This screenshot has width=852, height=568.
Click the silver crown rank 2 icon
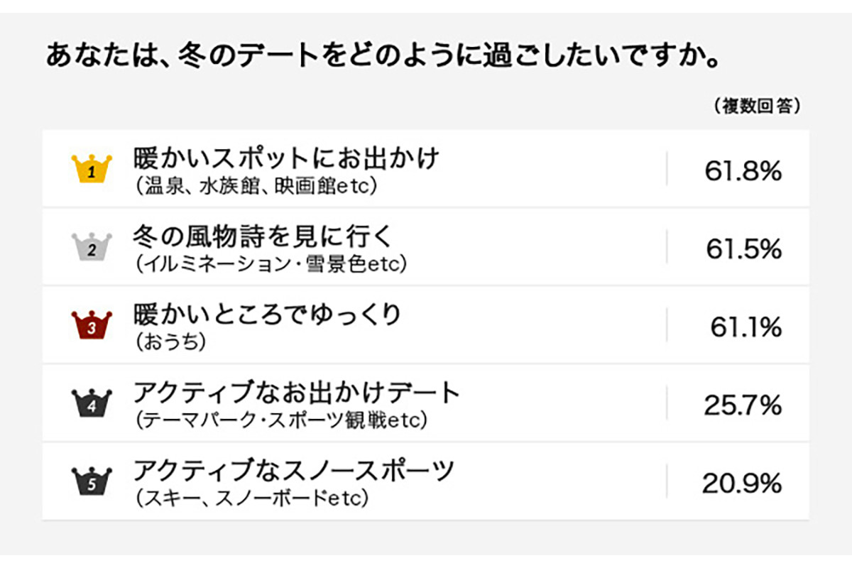pyautogui.click(x=93, y=246)
